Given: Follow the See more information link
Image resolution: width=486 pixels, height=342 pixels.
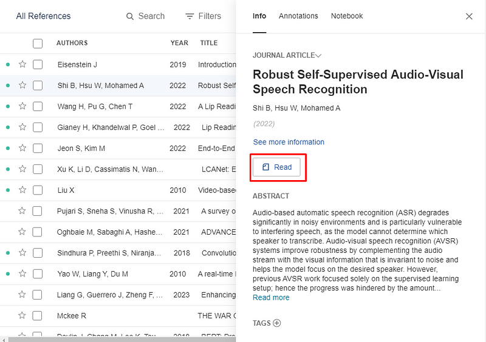Looking at the screenshot, I should click(289, 142).
